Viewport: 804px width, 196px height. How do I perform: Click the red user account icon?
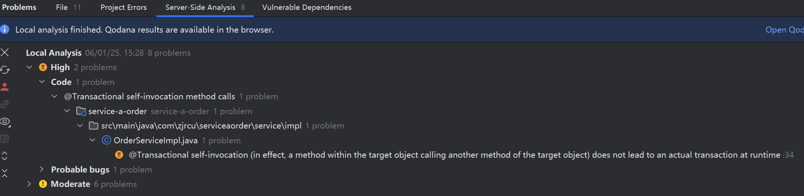pyautogui.click(x=5, y=87)
